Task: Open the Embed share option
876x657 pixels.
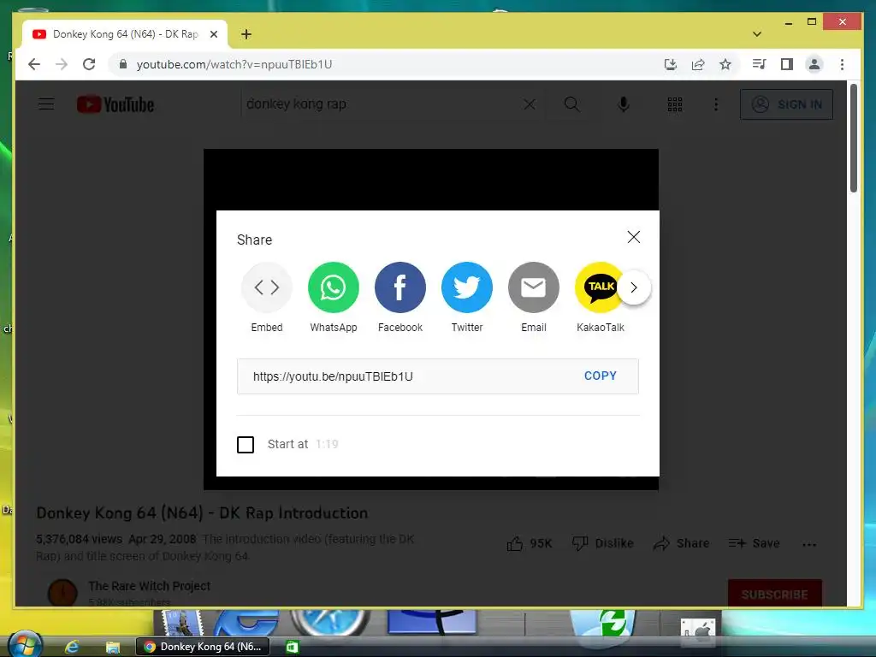Action: [267, 287]
